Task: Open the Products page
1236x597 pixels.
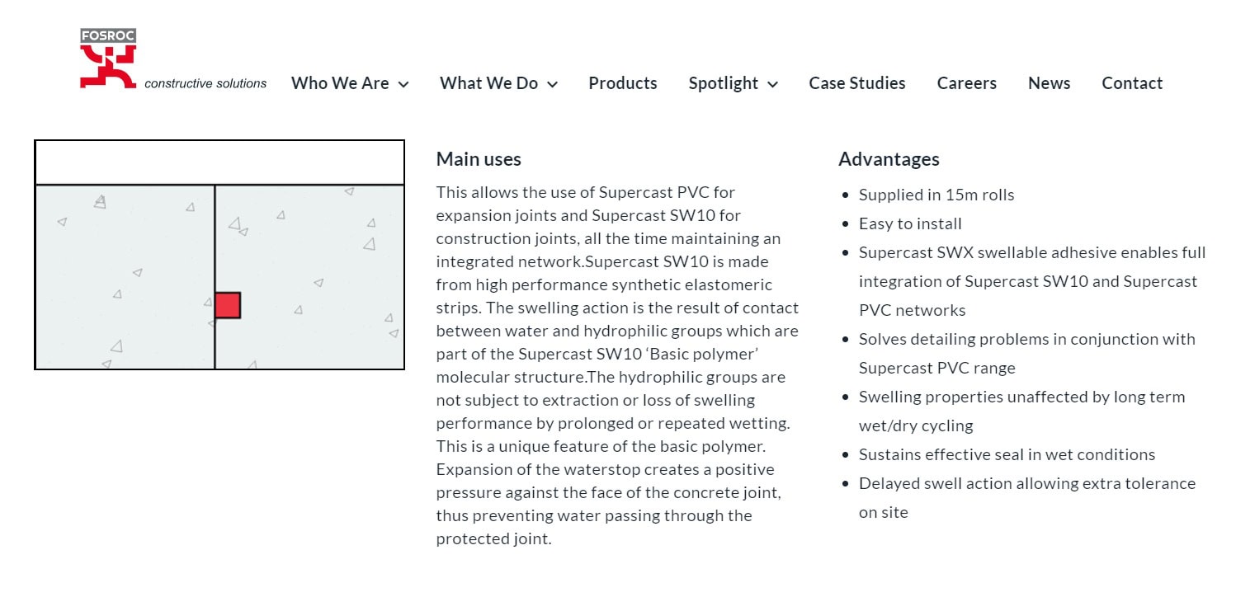Action: tap(622, 83)
